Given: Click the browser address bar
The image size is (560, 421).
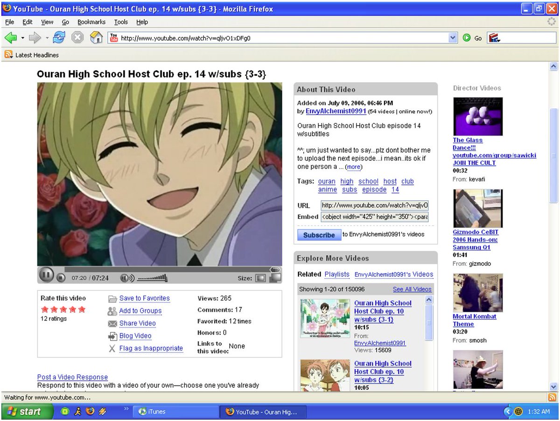Looking at the screenshot, I should coord(283,38).
